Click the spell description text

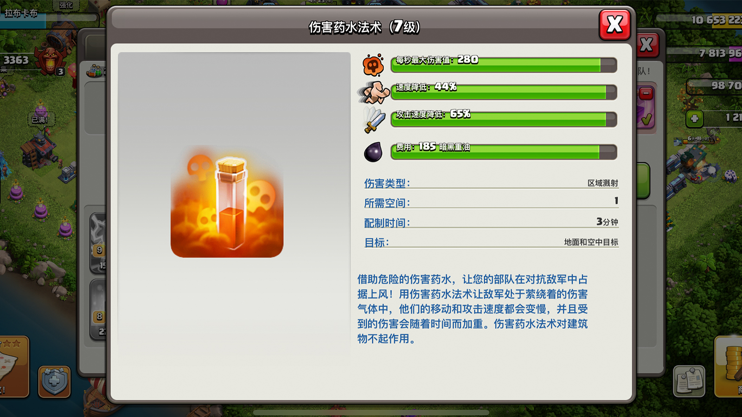473,309
